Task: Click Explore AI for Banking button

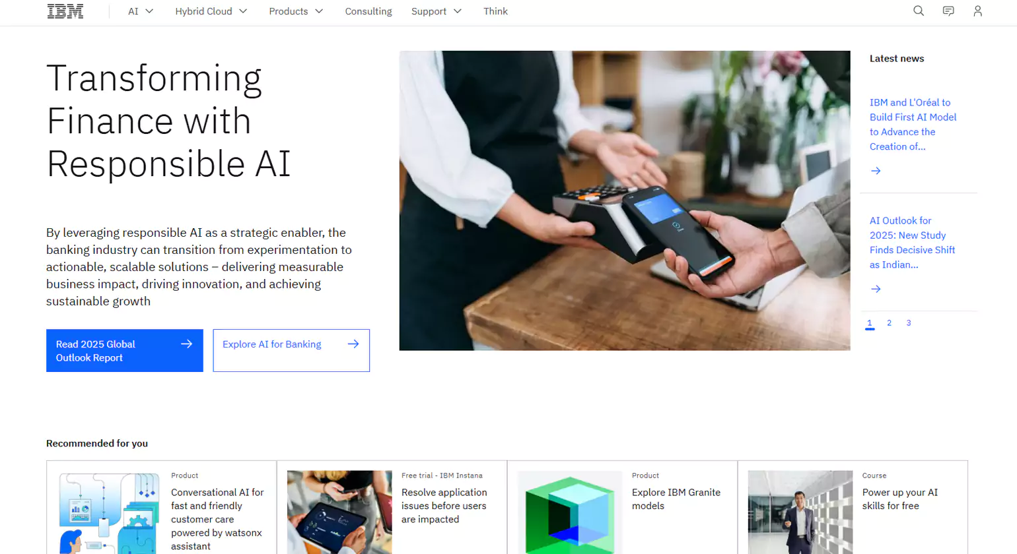Action: [291, 351]
